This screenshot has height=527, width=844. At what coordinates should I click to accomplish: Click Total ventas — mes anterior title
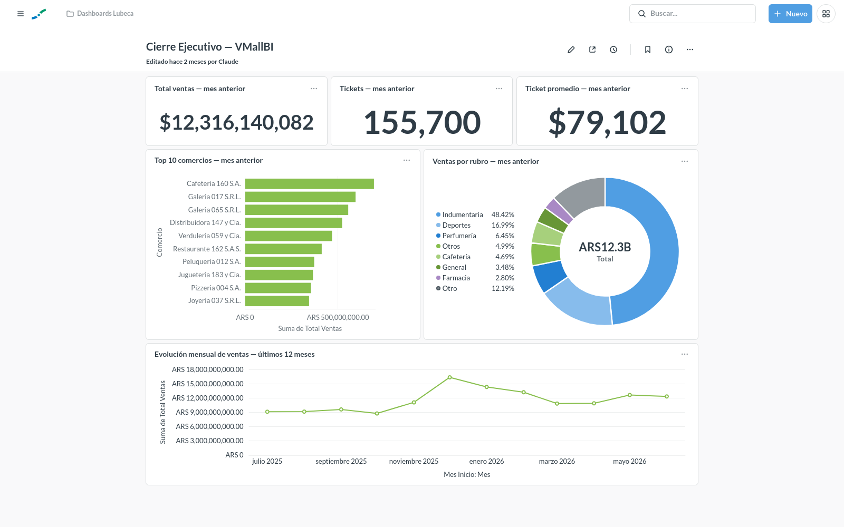point(200,89)
